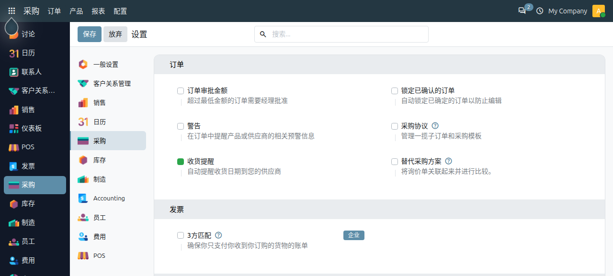Viewport: 613px width, 276px height.
Task: Select Accounting settings section
Action: [108, 198]
